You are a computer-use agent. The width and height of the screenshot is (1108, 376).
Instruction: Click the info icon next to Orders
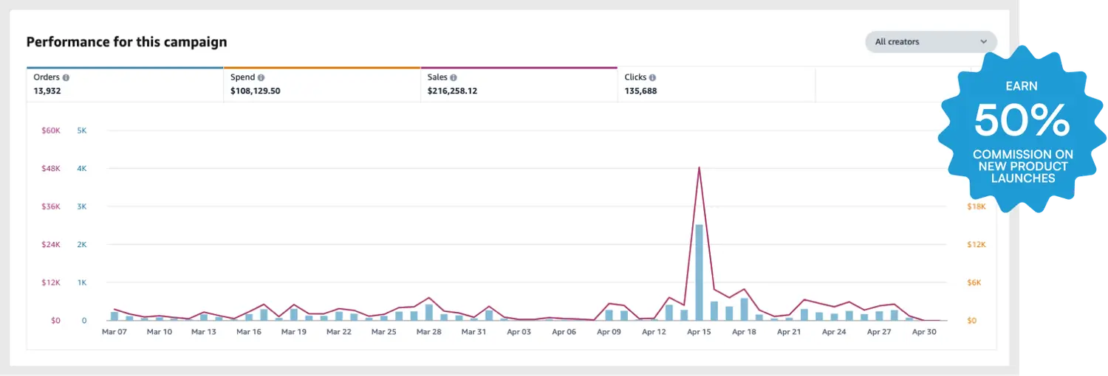pos(66,77)
